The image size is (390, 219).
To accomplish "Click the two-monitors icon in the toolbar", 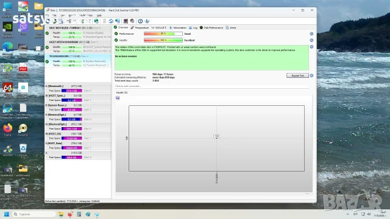I will tap(118, 21).
